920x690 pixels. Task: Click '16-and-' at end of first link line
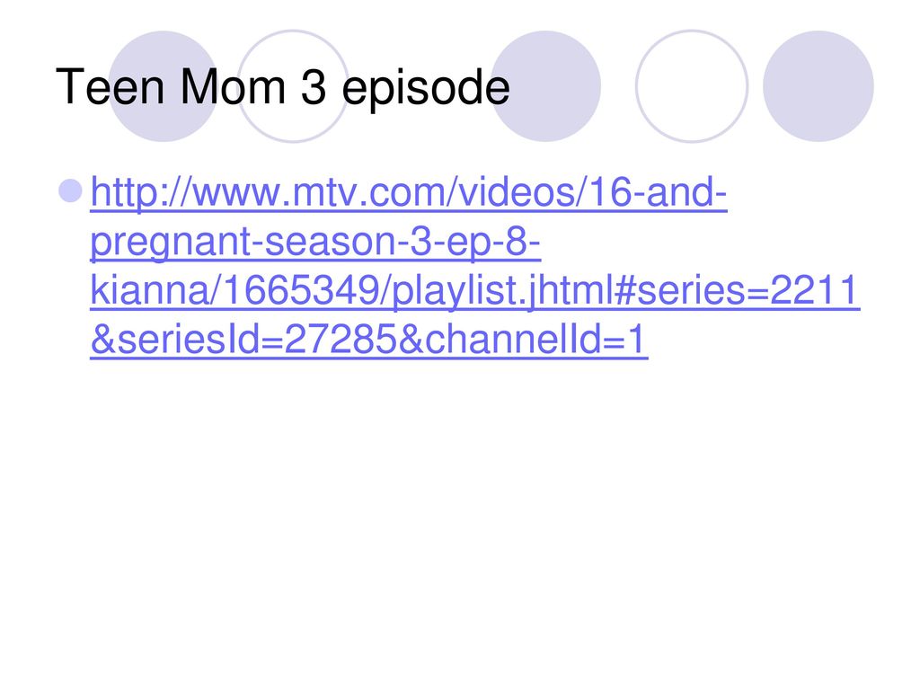tap(657, 192)
